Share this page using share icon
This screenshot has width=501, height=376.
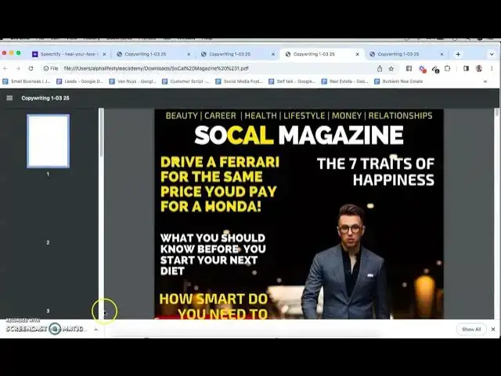[x=380, y=68]
